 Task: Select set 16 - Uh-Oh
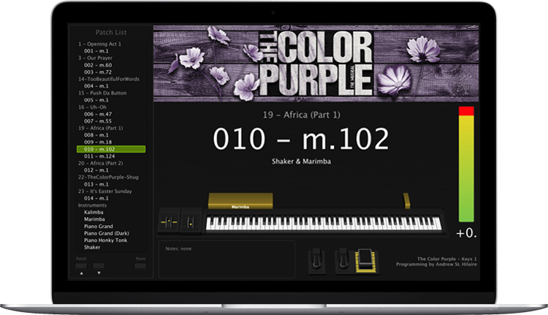[x=92, y=107]
